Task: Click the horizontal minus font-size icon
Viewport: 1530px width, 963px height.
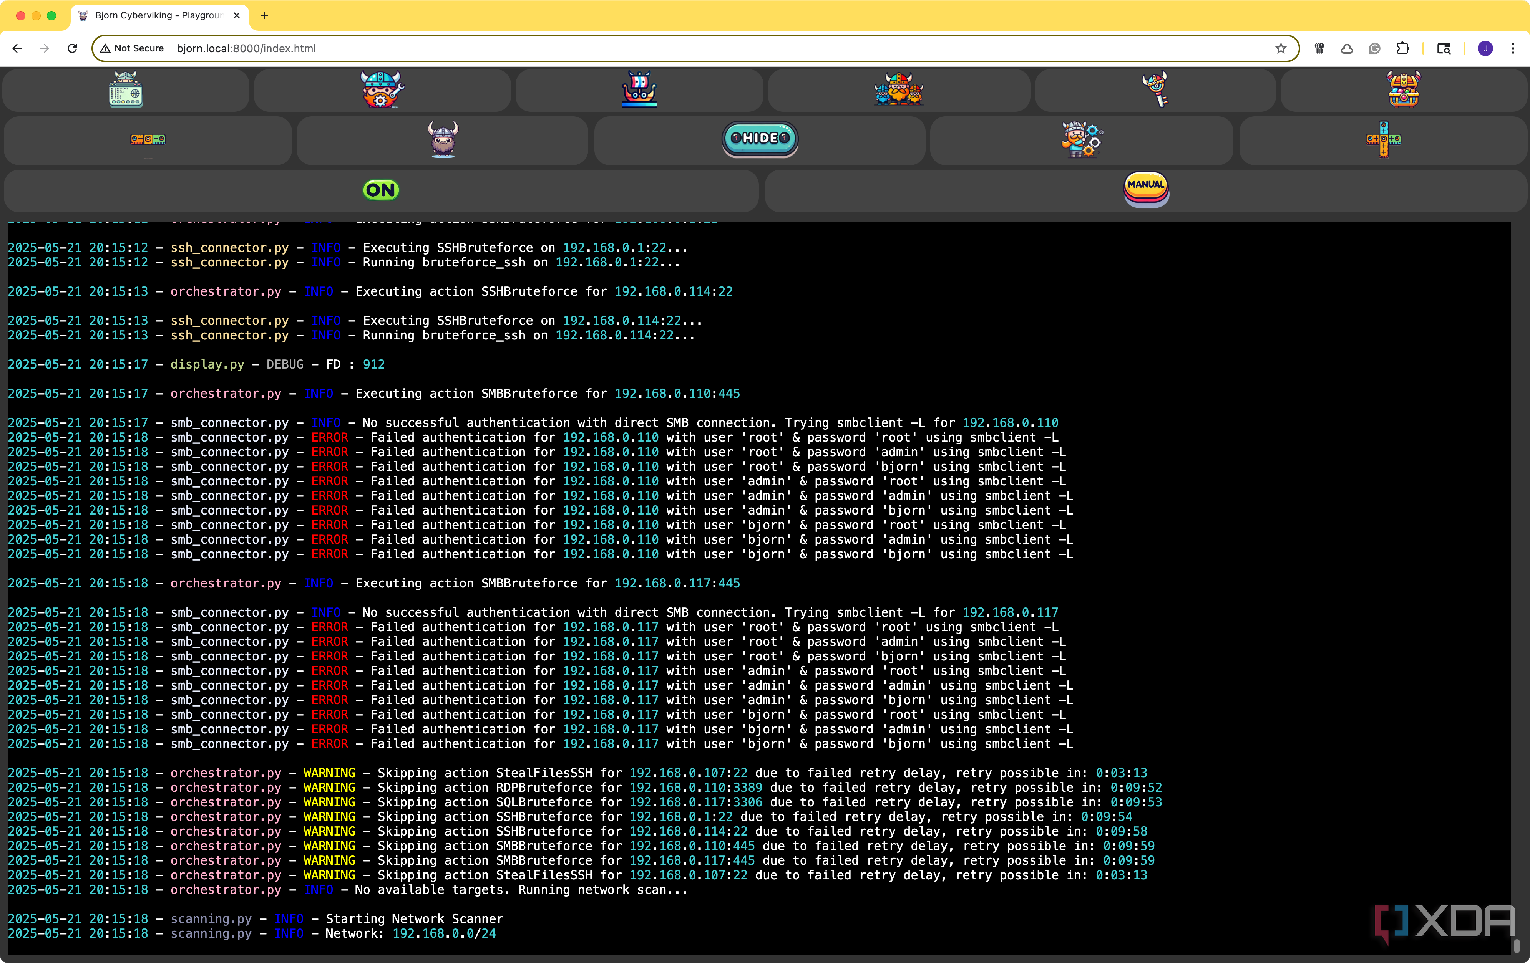Action: [148, 139]
